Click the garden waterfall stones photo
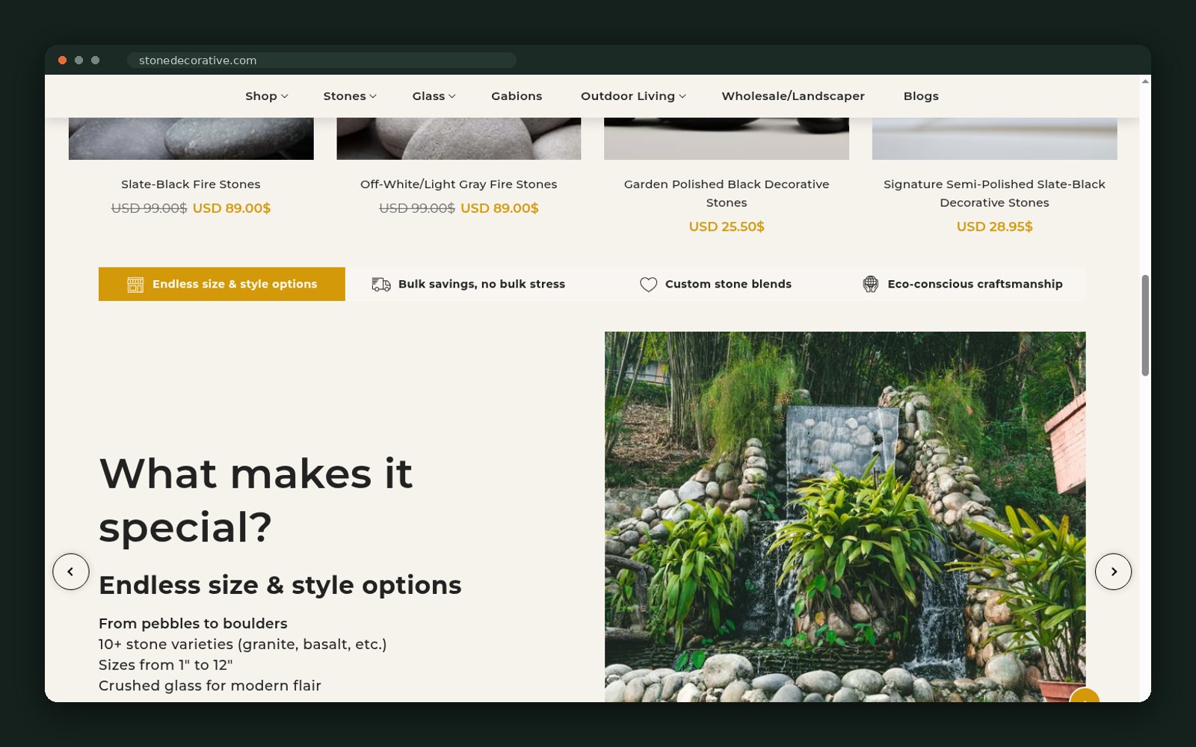 845,517
